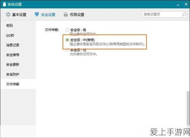
Task: Click description 阻止接收高安全风险文件
Action: point(107,44)
